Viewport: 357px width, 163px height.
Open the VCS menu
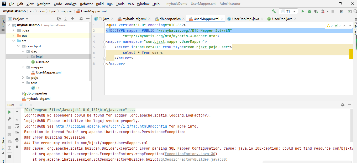coord(131,4)
